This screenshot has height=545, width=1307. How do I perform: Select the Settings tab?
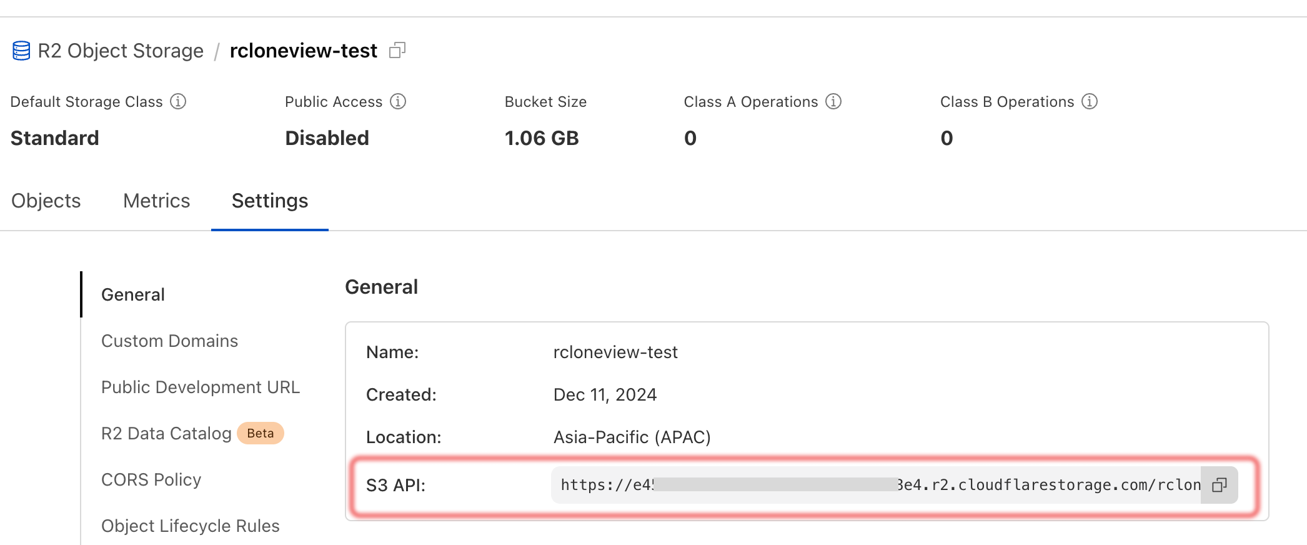click(270, 201)
